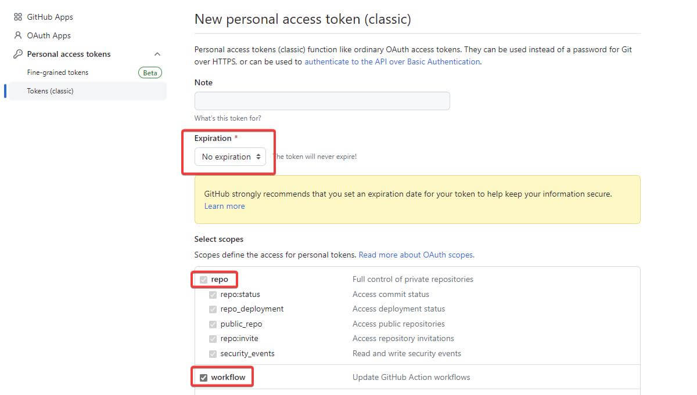Screen dimensions: 697x395
Task: Toggle the public_repo checkbox
Action: coord(213,324)
